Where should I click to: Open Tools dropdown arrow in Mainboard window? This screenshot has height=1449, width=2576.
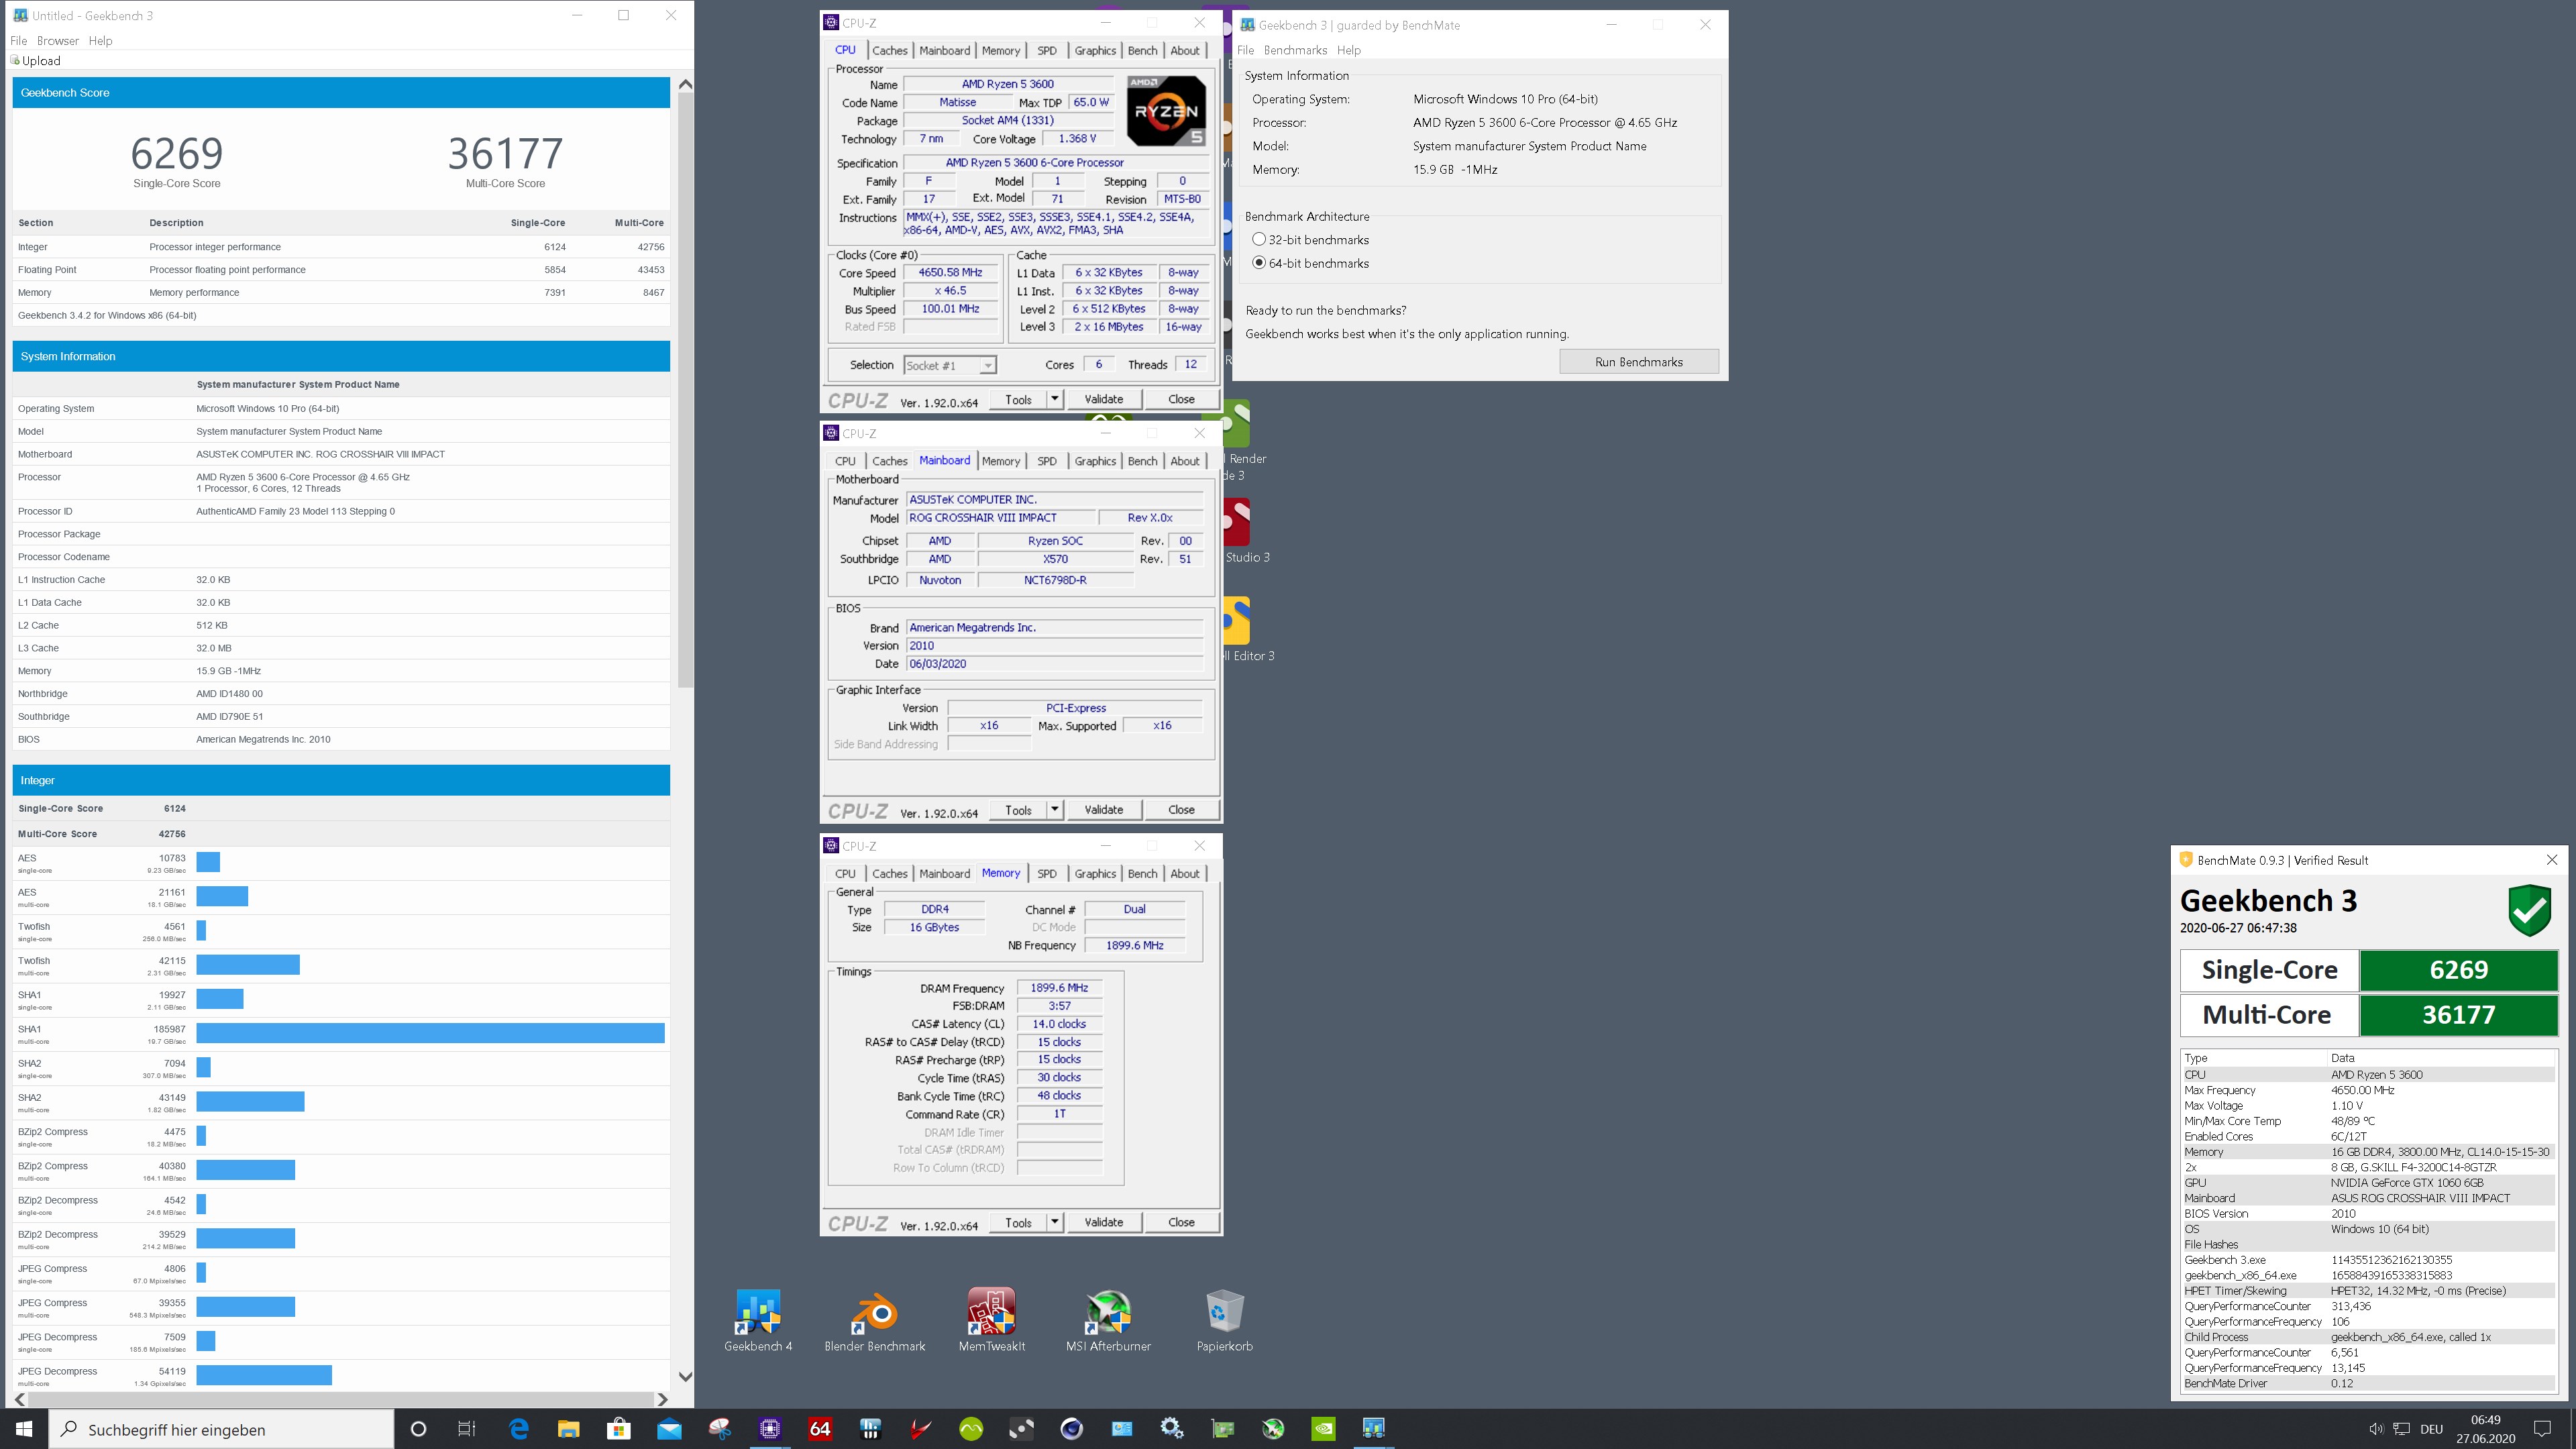click(x=1054, y=809)
